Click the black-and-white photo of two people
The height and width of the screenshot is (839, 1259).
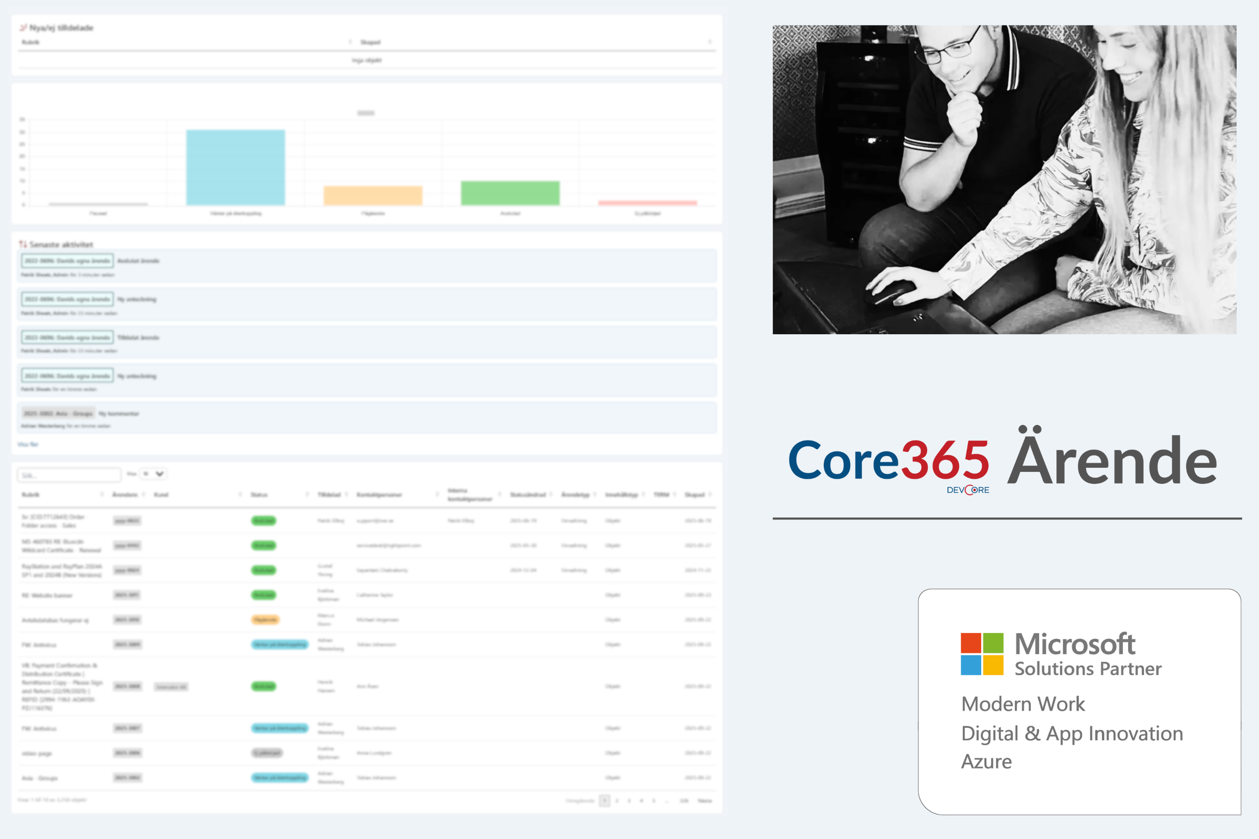click(x=1004, y=180)
